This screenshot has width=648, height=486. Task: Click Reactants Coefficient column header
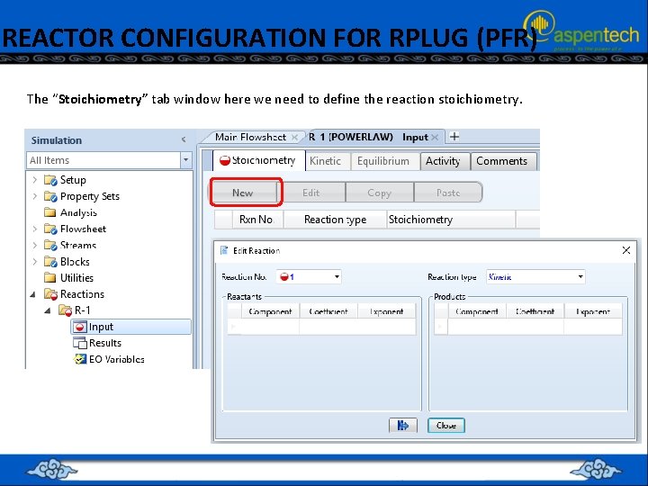[x=328, y=311]
